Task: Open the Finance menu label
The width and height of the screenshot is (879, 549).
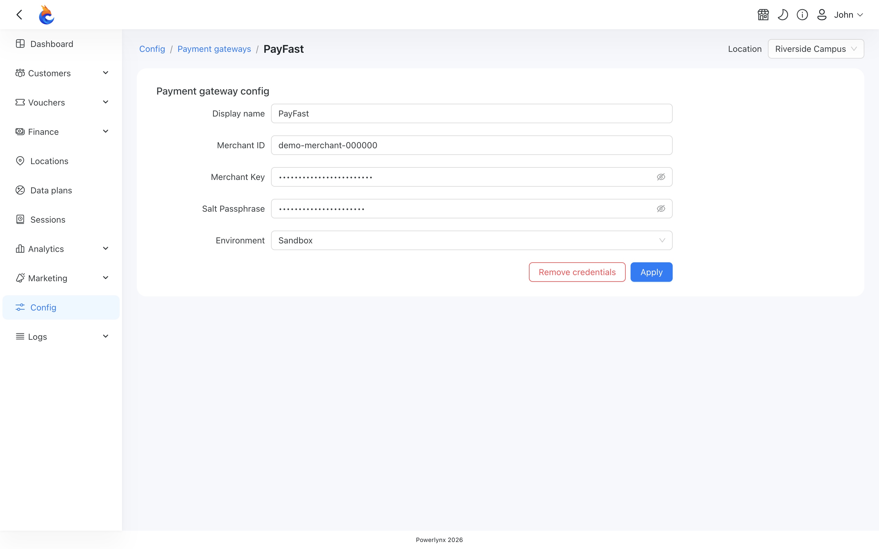Action: click(43, 132)
